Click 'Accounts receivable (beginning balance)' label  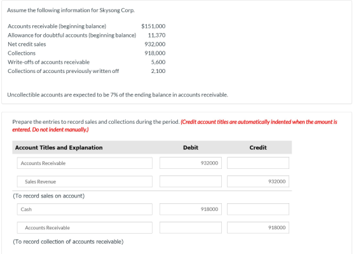[x=57, y=26]
